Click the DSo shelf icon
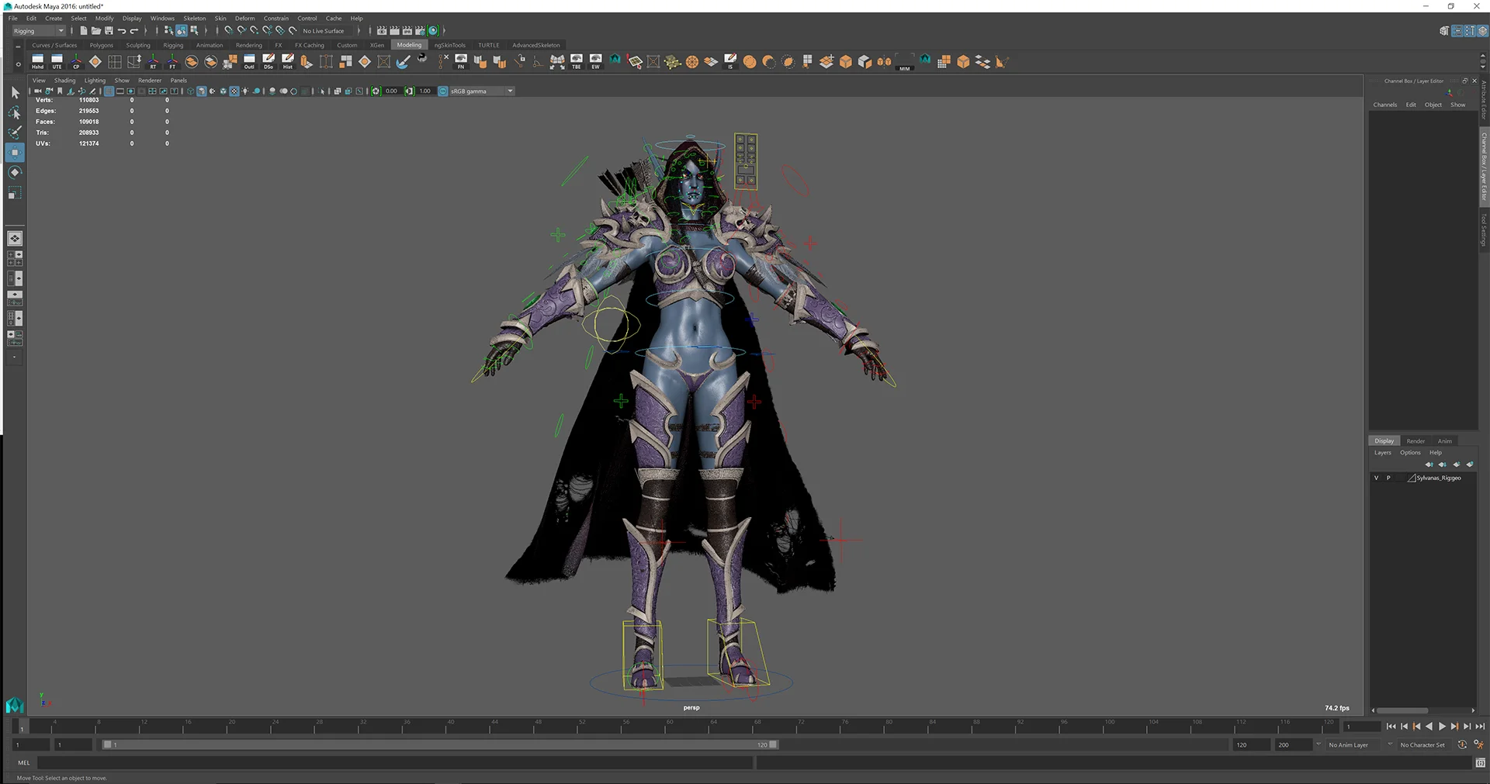 click(x=269, y=62)
